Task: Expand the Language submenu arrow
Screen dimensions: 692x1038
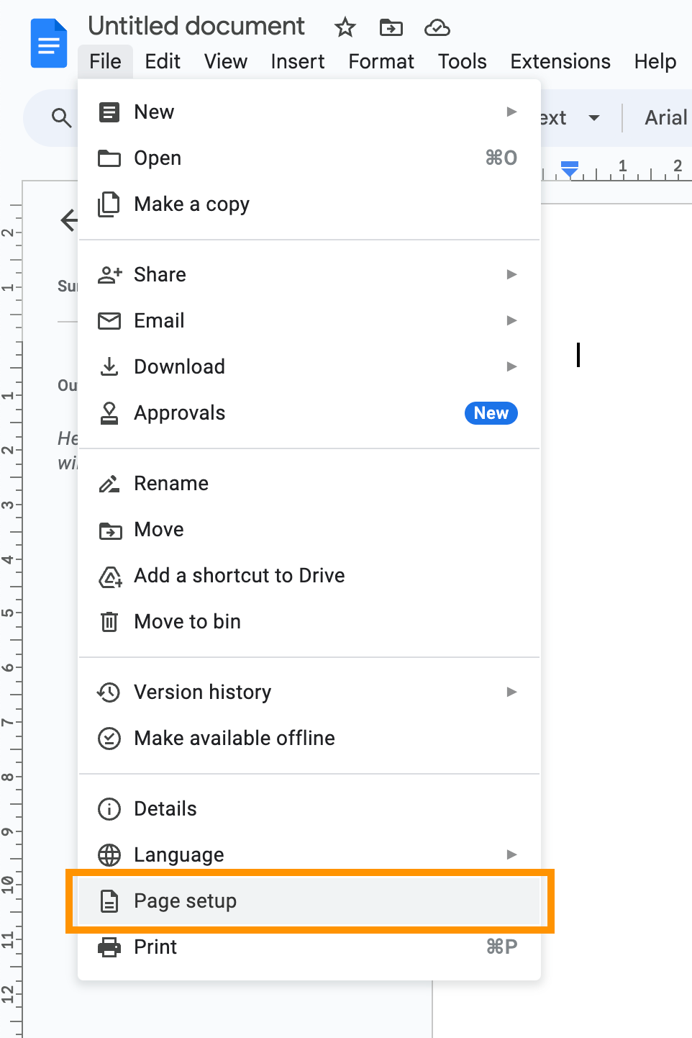Action: pyautogui.click(x=512, y=854)
